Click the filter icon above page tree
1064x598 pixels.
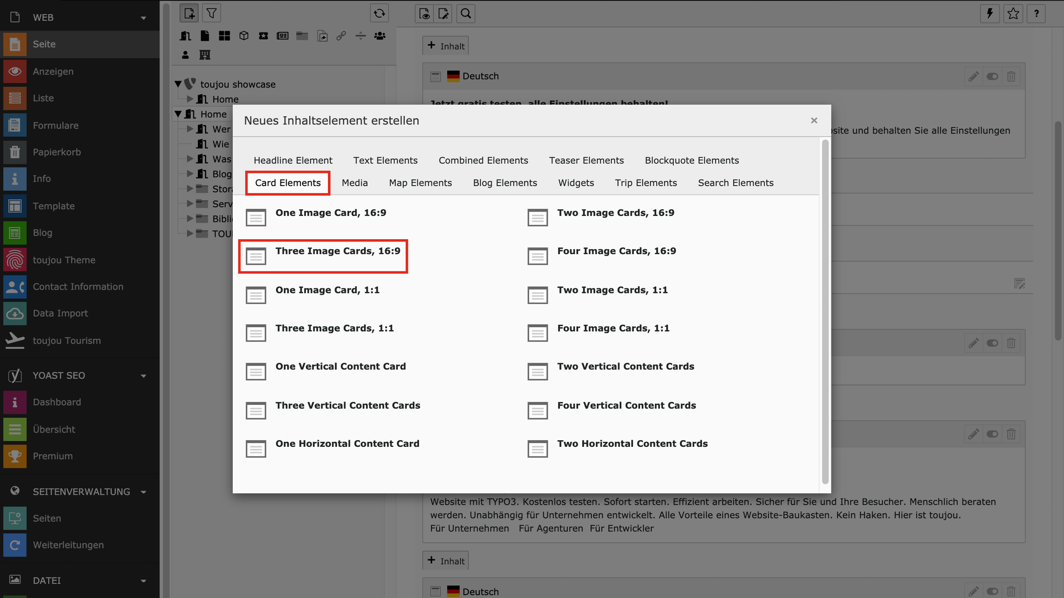click(212, 13)
